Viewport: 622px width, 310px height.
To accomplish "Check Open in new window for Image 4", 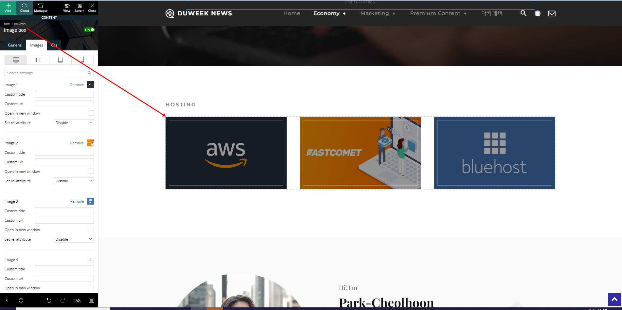I will point(91,288).
